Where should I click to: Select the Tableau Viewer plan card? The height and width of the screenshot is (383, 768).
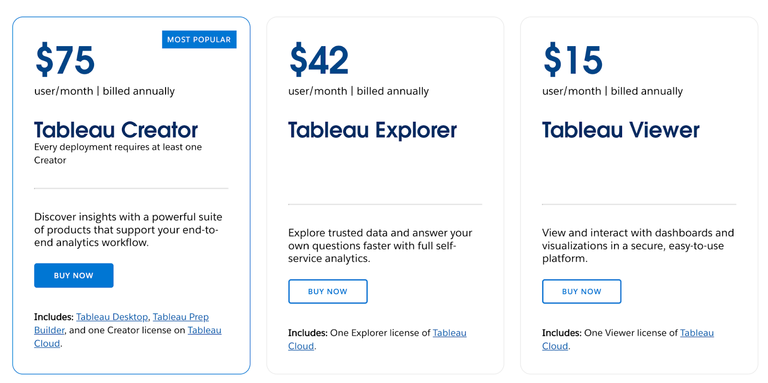(639, 192)
